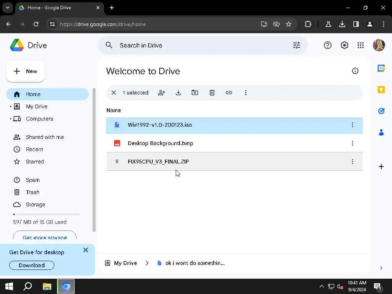
Task: Open the Chrome Labs flask icon
Action: click(x=328, y=24)
